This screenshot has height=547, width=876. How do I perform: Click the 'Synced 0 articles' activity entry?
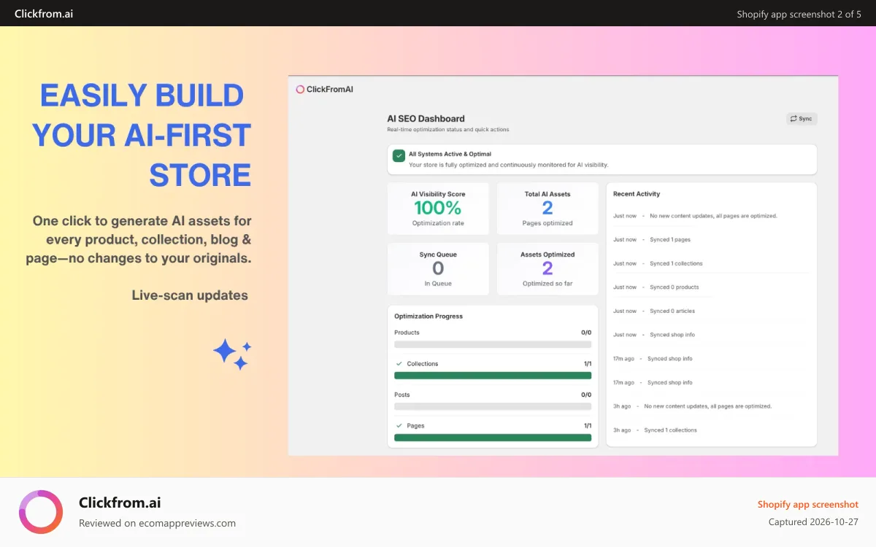(654, 311)
